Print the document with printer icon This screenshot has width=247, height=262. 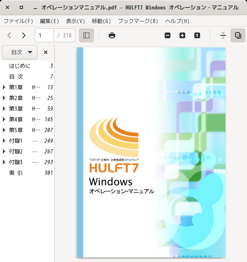point(112,35)
